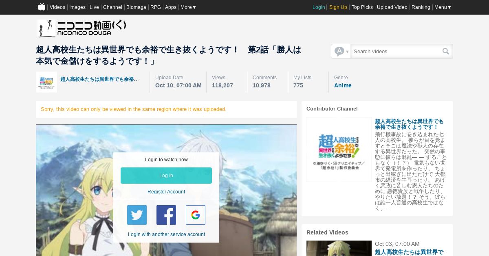
Task: Click the Login link in header
Action: pos(319,7)
